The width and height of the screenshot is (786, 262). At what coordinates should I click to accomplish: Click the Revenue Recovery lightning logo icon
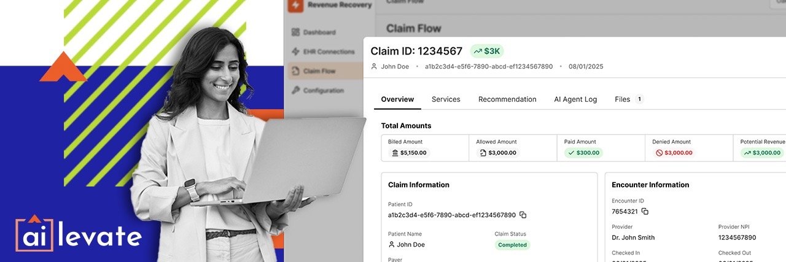tap(297, 6)
